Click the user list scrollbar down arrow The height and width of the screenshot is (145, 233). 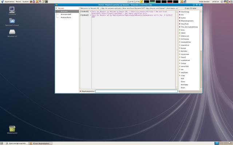coord(201,90)
